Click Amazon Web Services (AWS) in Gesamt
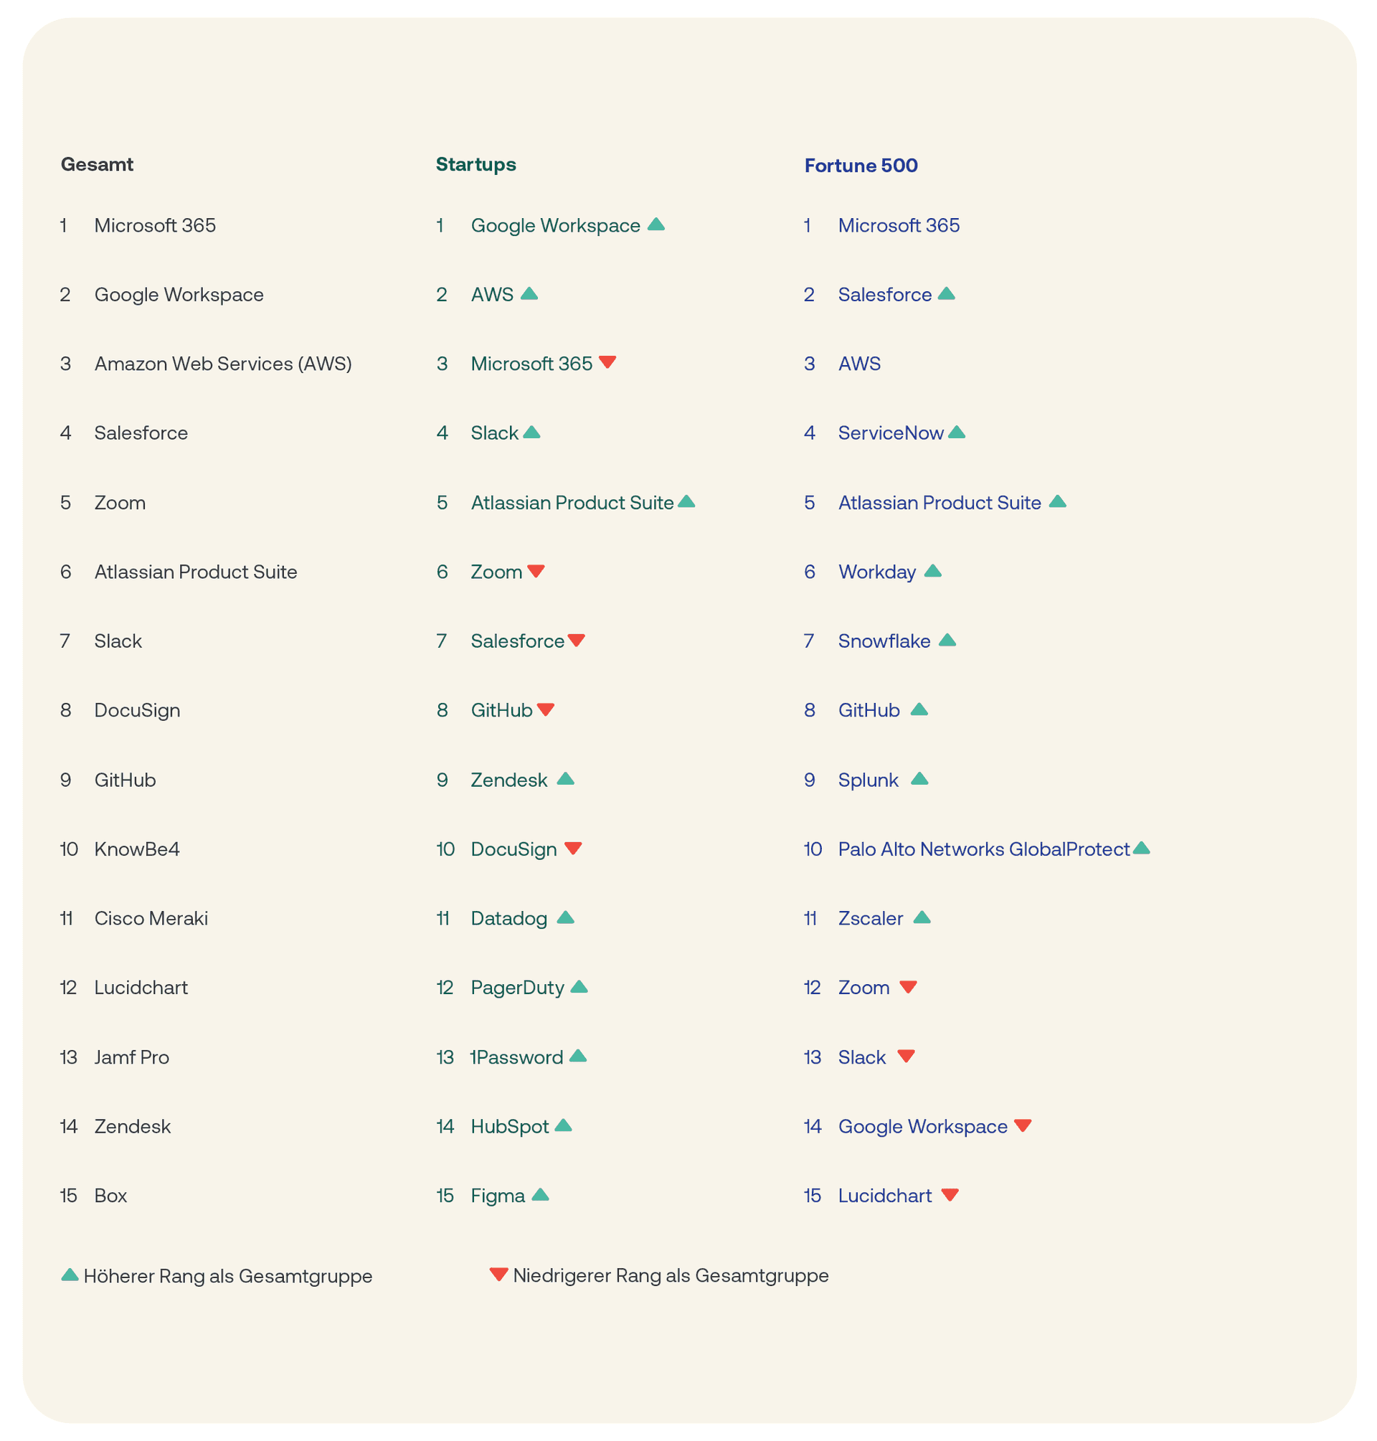Image resolution: width=1377 pixels, height=1441 pixels. pyautogui.click(x=223, y=364)
